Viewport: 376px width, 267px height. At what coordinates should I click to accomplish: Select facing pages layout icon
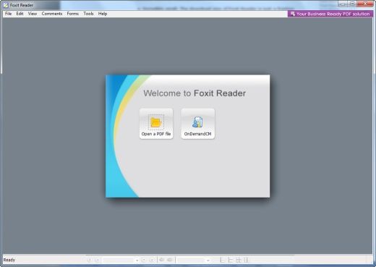pos(239,260)
